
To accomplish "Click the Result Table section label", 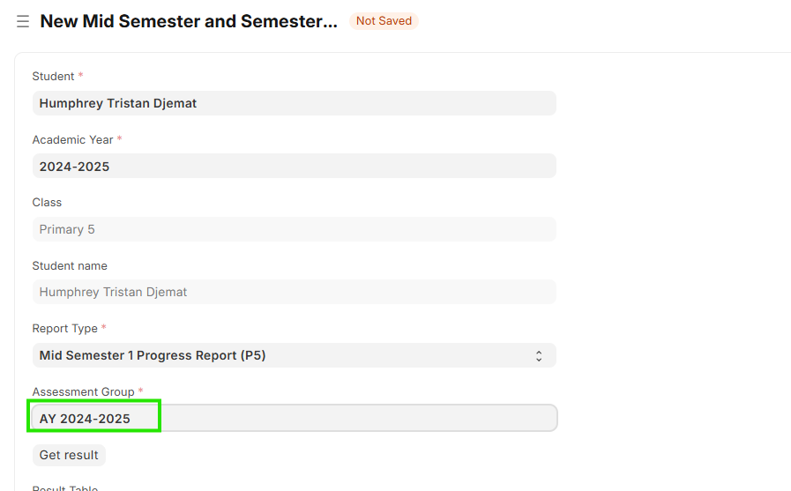I will [x=65, y=487].
